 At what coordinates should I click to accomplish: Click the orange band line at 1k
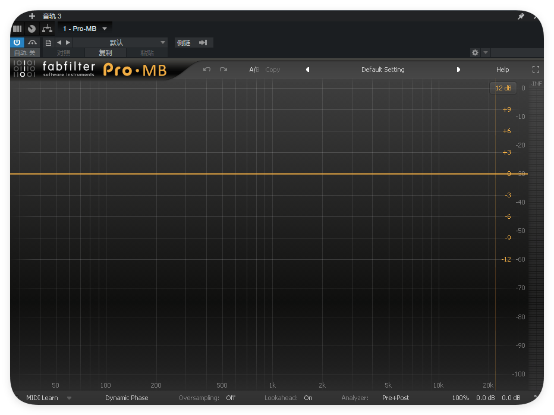pos(272,174)
